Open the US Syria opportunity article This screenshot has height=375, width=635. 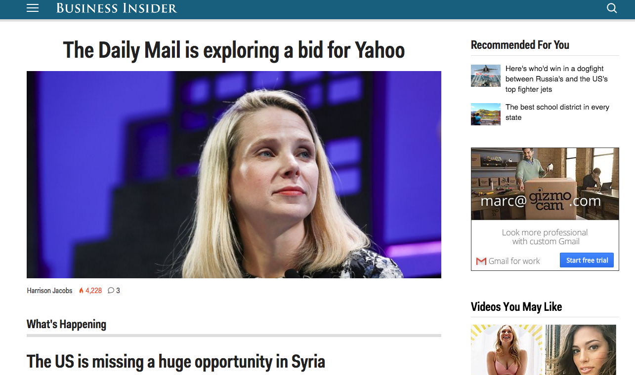coord(176,361)
